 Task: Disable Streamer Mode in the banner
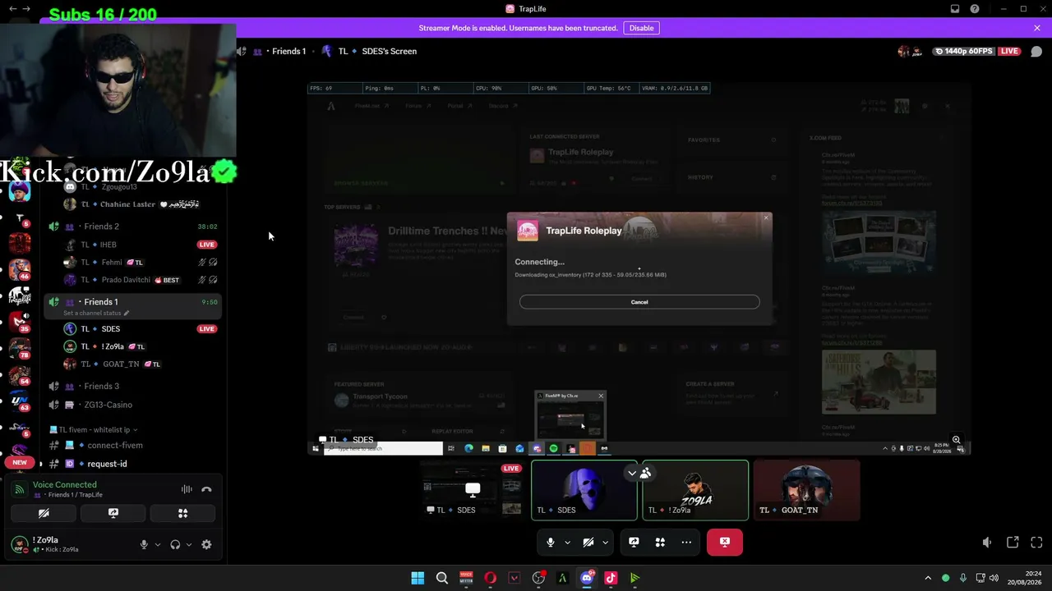click(641, 28)
